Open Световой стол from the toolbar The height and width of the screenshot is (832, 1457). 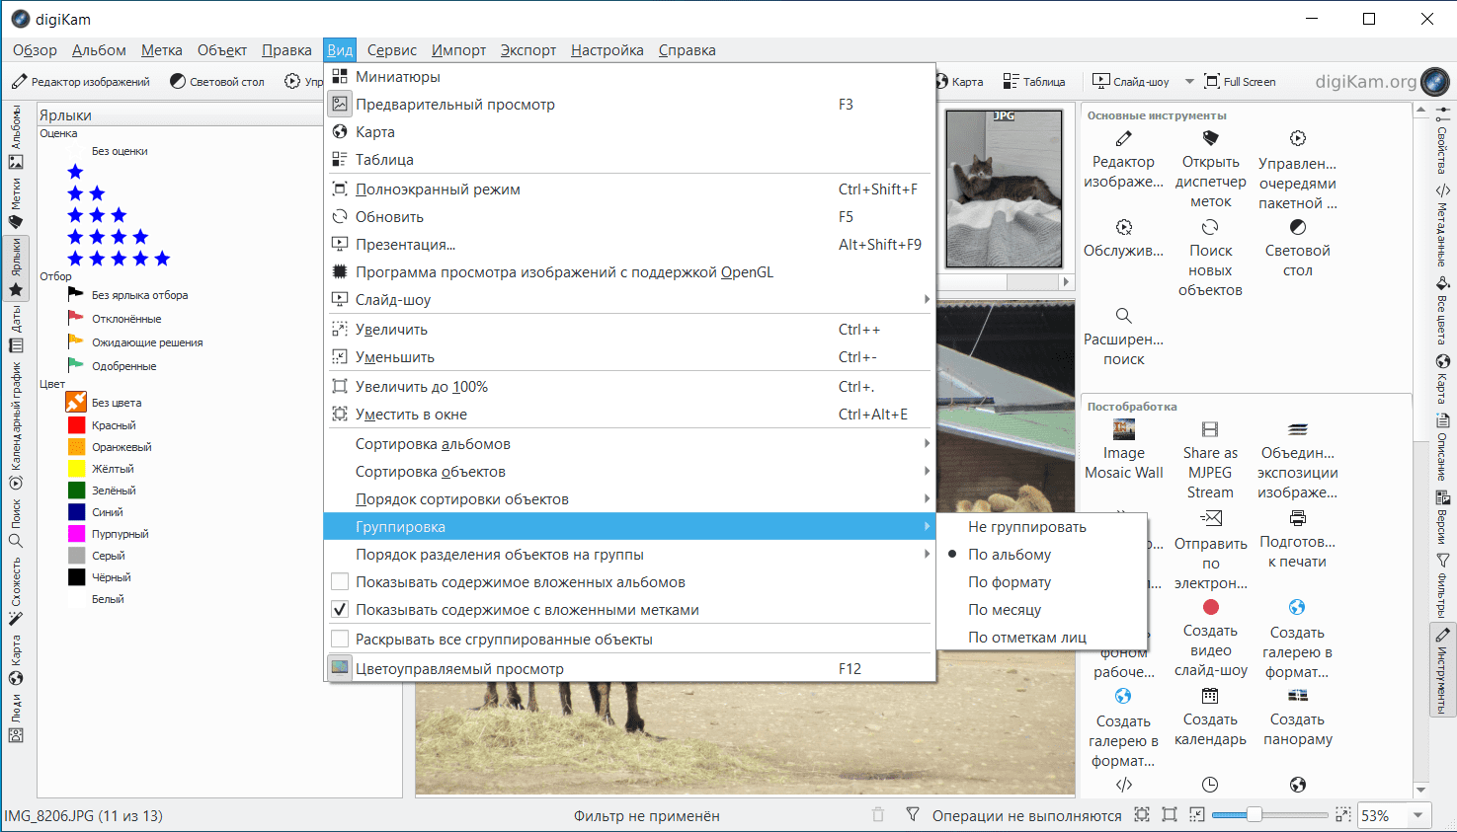(x=217, y=82)
